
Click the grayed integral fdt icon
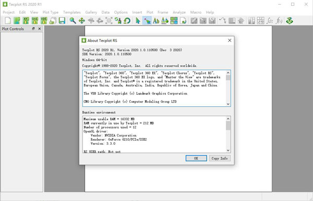[270, 20]
